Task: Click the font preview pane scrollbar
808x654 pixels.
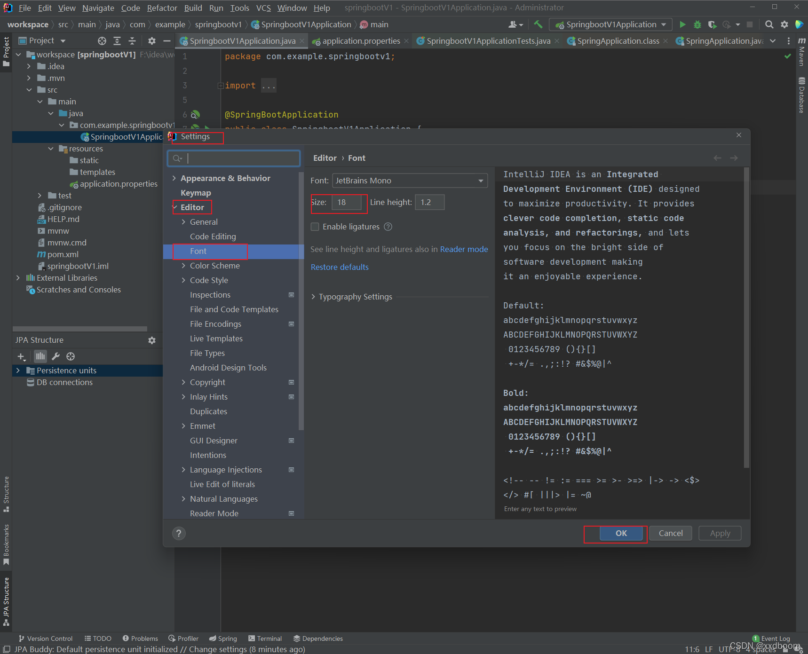Action: pos(746,318)
